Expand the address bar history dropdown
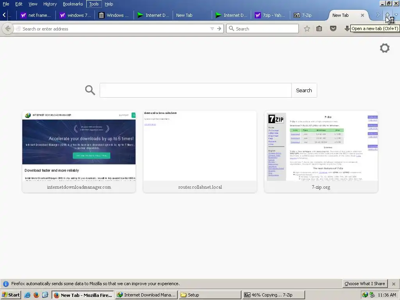Screen dimensions: 400x300 click(212, 29)
